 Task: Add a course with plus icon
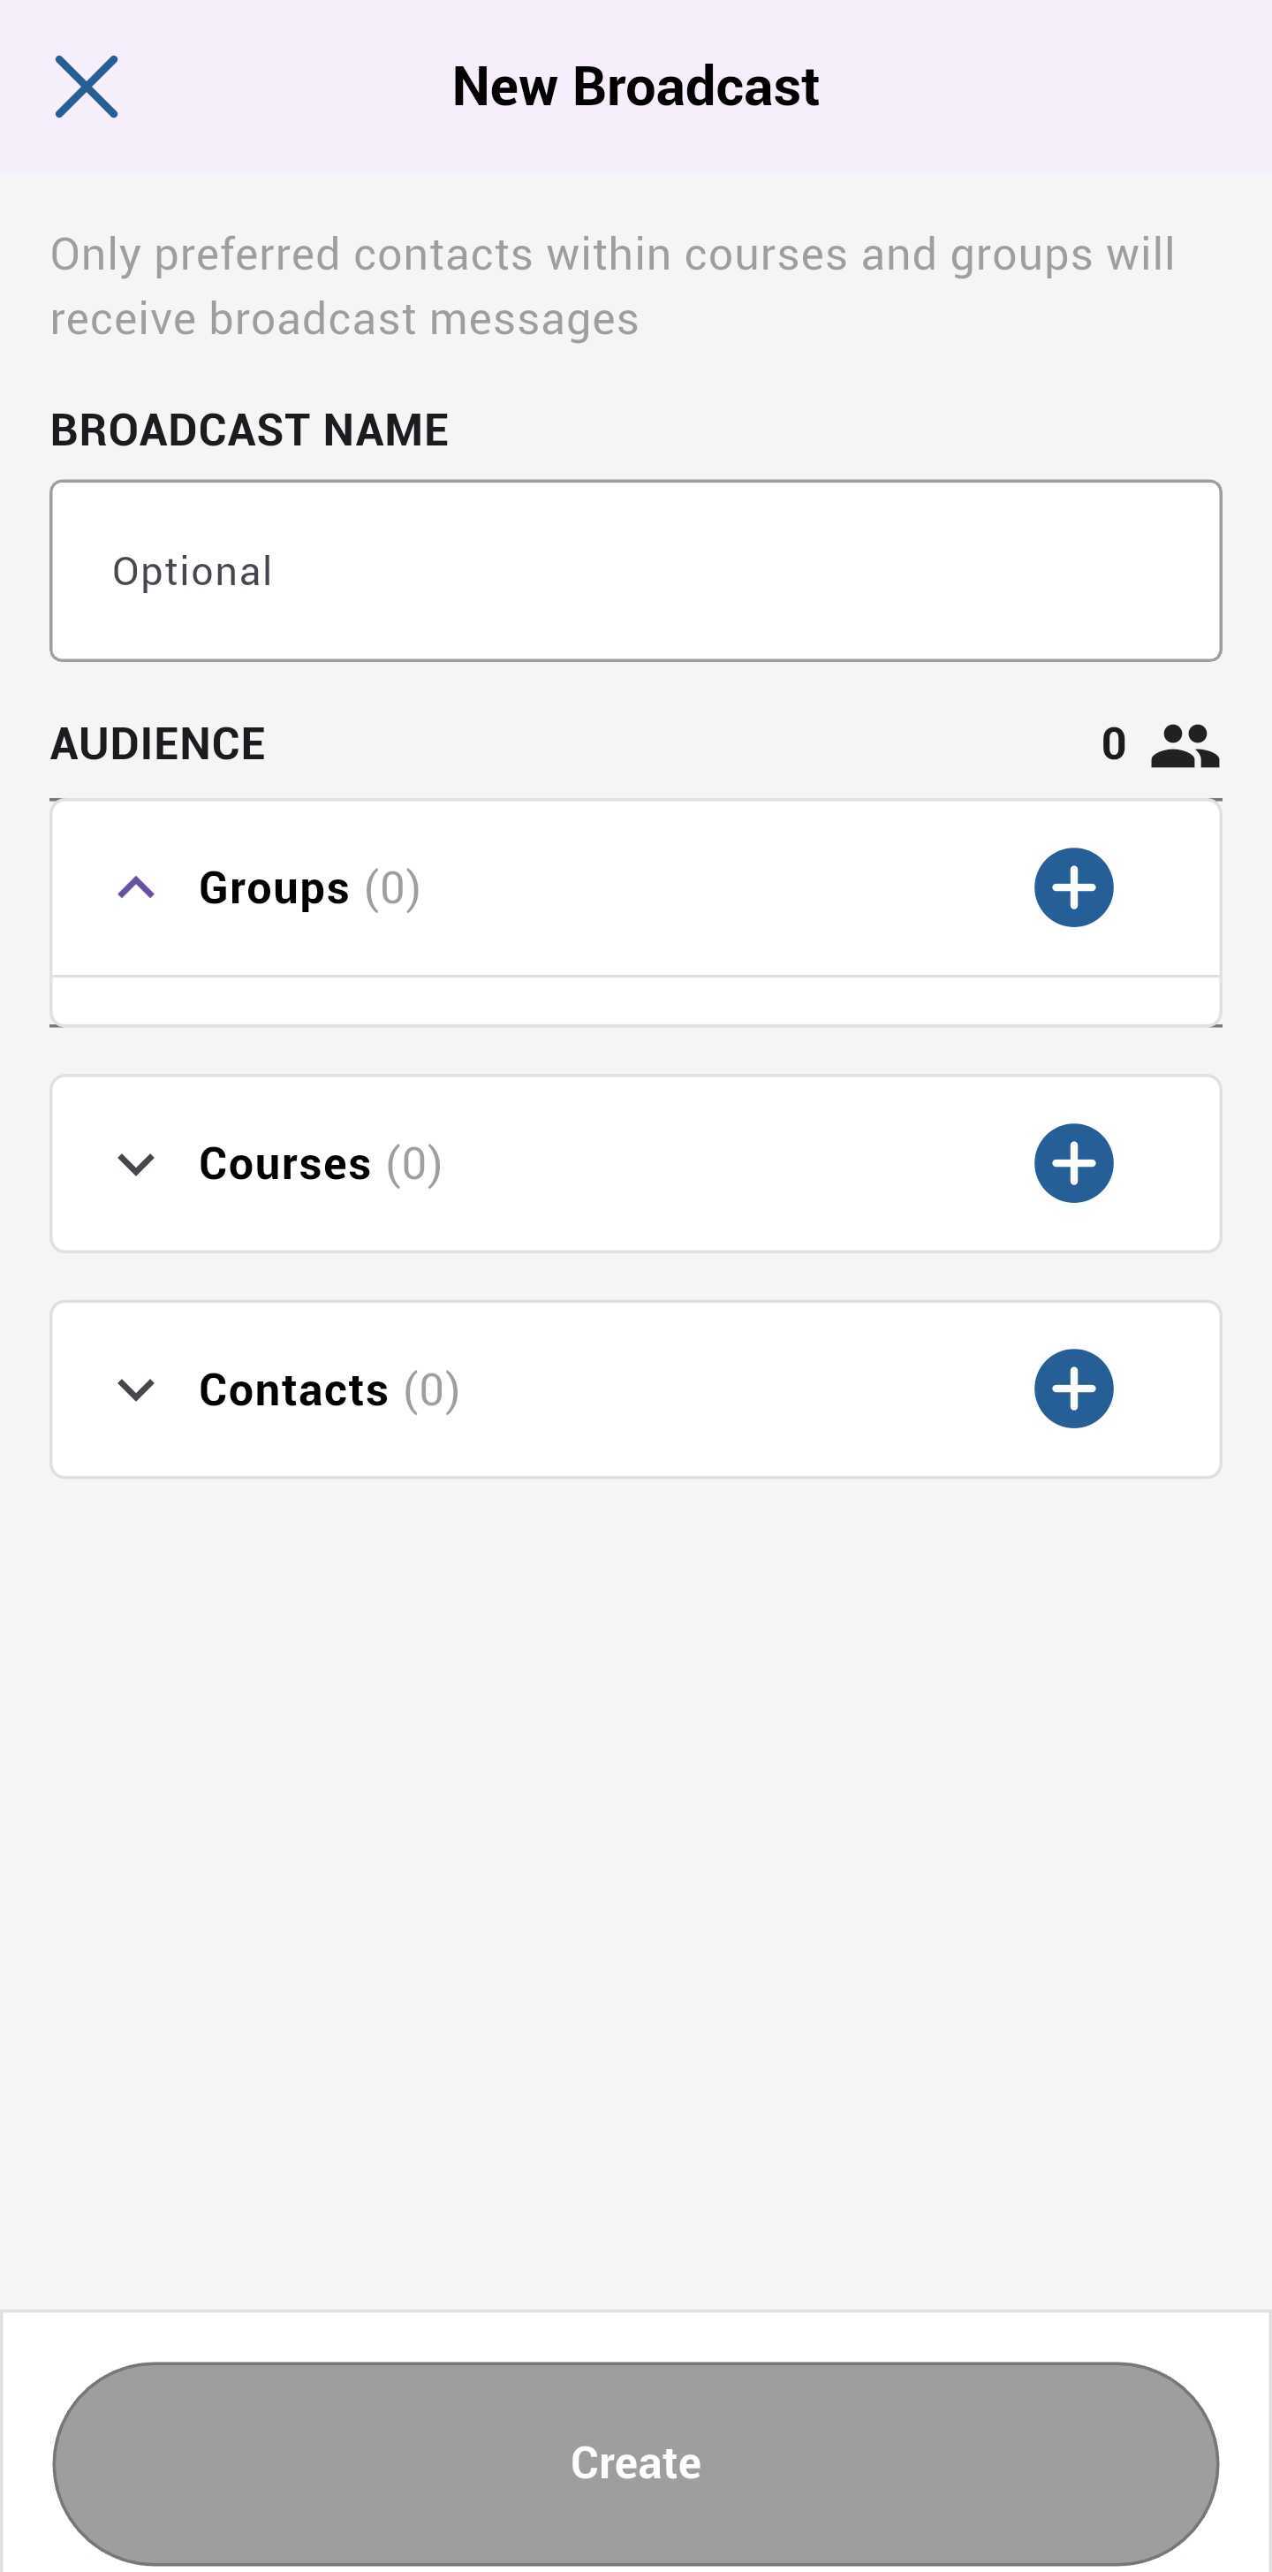click(1073, 1163)
